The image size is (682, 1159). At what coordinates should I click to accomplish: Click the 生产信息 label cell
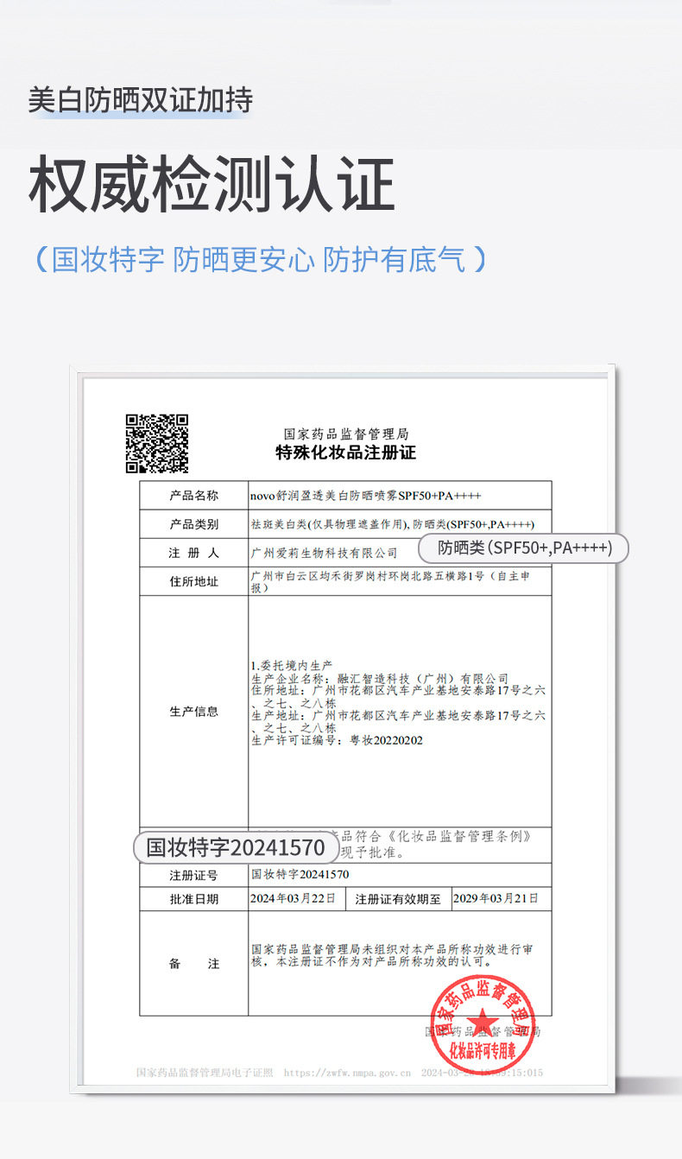pos(194,712)
